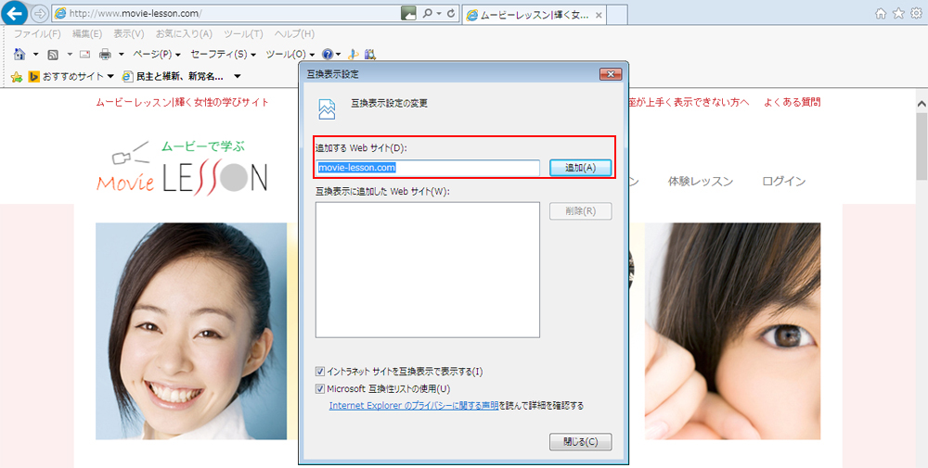Open the お気に入り(A) menu
This screenshot has width=928, height=468.
click(x=184, y=34)
